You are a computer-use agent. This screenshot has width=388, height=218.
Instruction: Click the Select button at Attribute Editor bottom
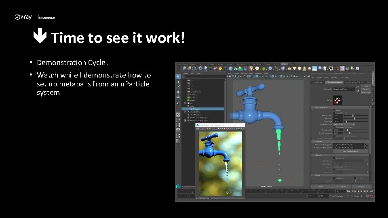[x=320, y=187]
